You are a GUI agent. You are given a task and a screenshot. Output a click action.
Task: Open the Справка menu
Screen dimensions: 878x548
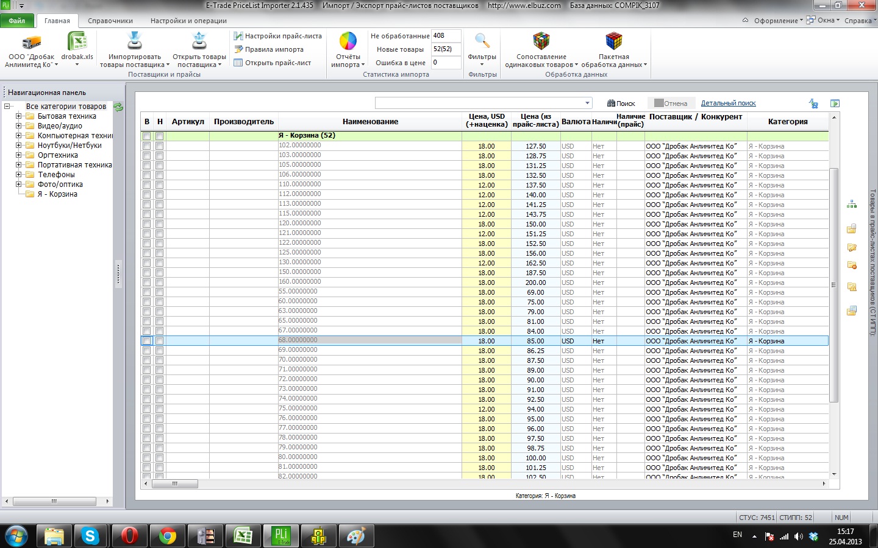click(860, 21)
